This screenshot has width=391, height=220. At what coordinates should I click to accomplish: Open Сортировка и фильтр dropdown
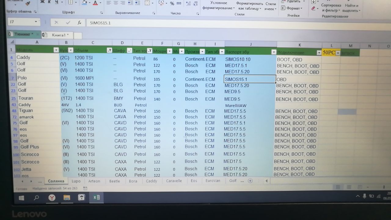pyautogui.click(x=331, y=8)
